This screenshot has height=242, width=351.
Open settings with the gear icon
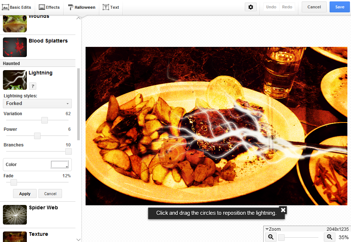(251, 7)
